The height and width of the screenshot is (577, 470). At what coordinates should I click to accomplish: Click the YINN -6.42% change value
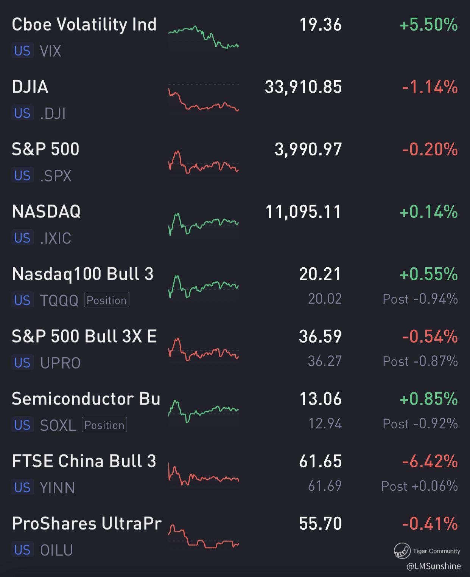click(430, 461)
